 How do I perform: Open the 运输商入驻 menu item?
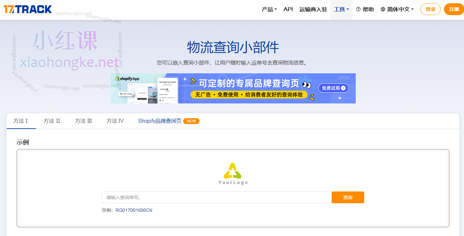coord(313,9)
